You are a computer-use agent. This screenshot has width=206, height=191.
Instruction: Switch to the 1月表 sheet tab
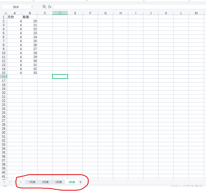(32, 182)
